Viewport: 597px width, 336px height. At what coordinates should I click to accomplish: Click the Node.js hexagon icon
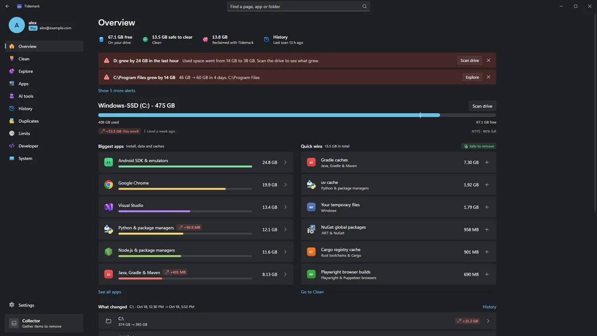[x=109, y=252]
